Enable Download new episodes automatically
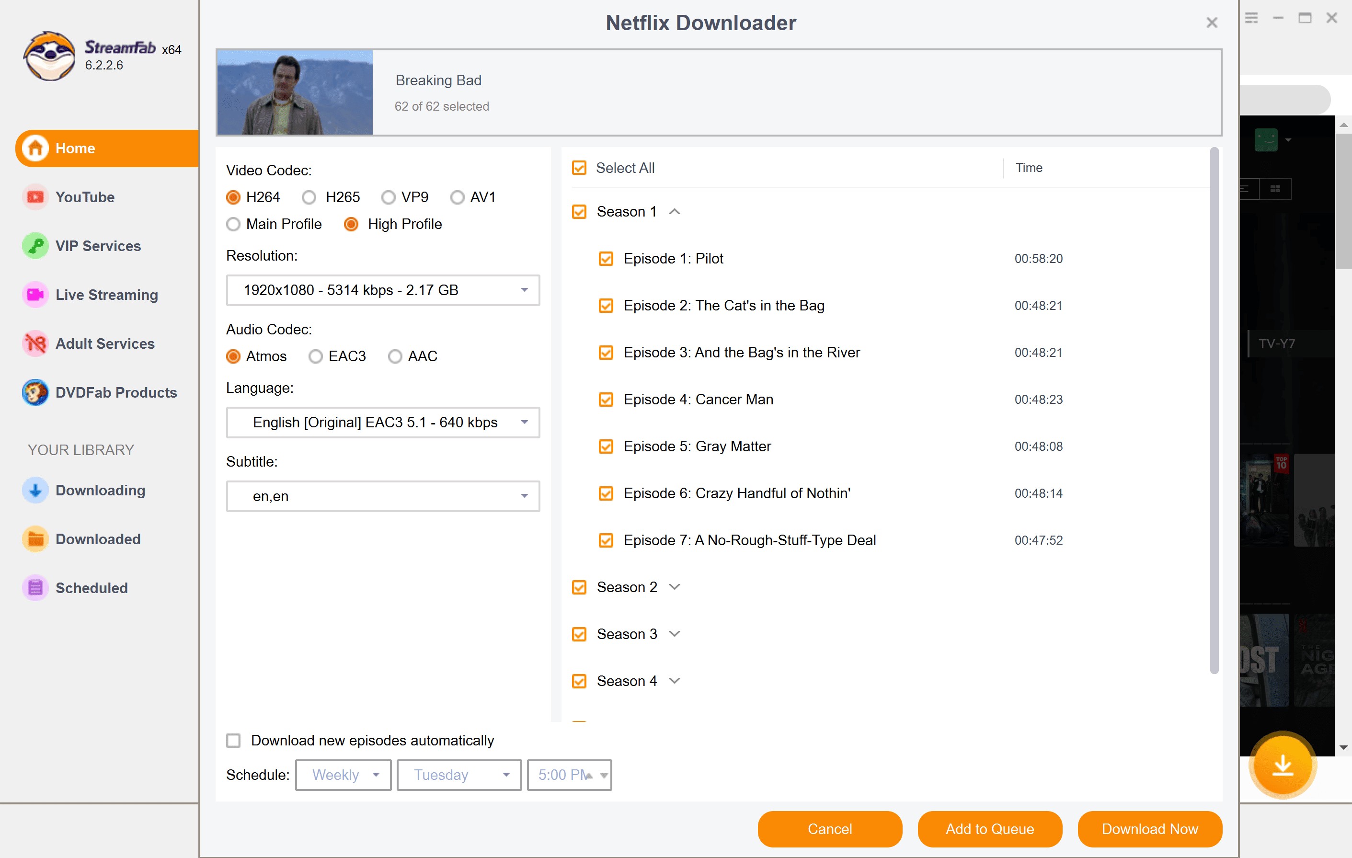Image resolution: width=1352 pixels, height=858 pixels. (x=233, y=741)
